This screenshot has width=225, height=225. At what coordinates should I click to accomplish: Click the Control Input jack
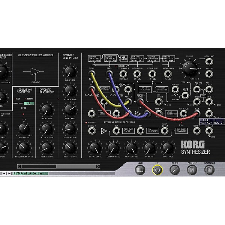coord(140,102)
